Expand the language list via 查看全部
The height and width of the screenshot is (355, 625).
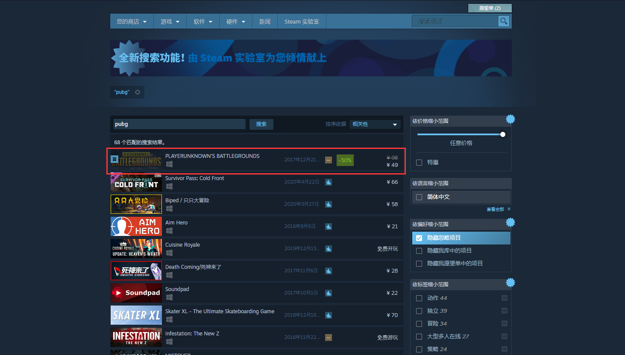click(498, 209)
